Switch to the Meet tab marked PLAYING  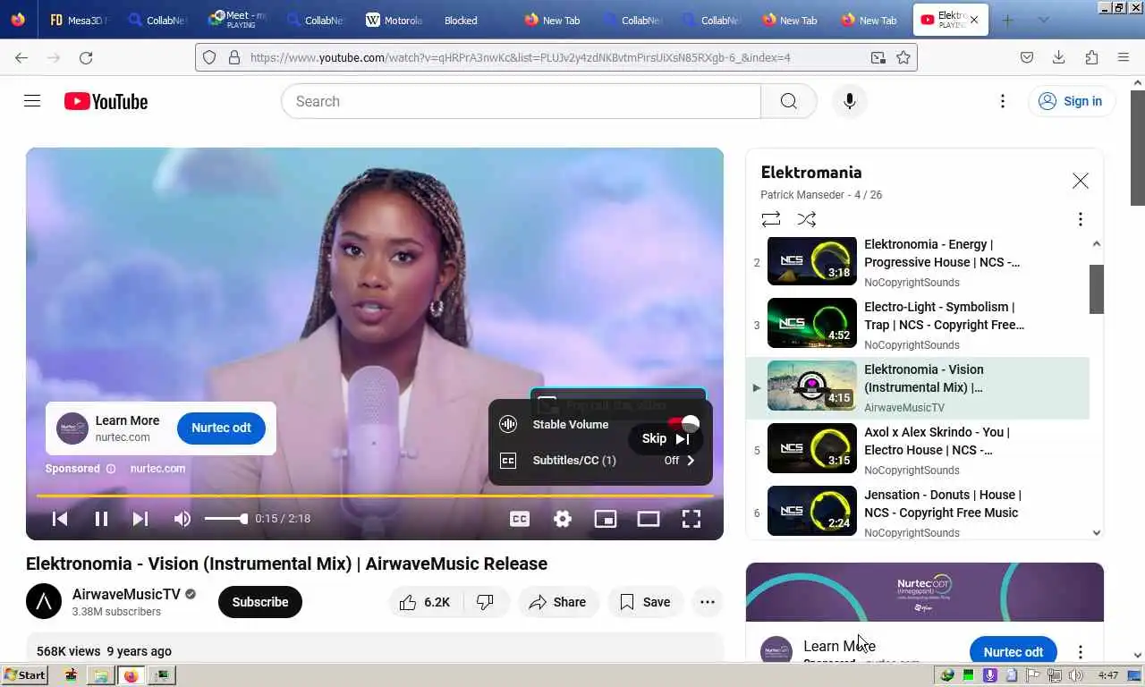[238, 20]
